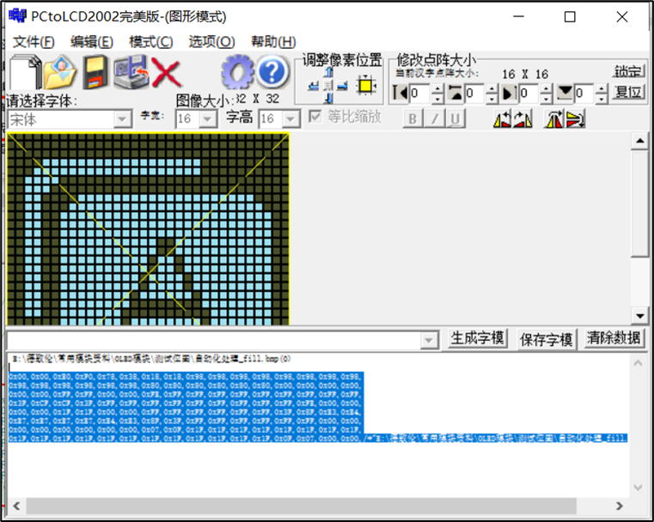Open the 宋体 font dropdown
Screen dimensions: 654x522
coord(122,119)
